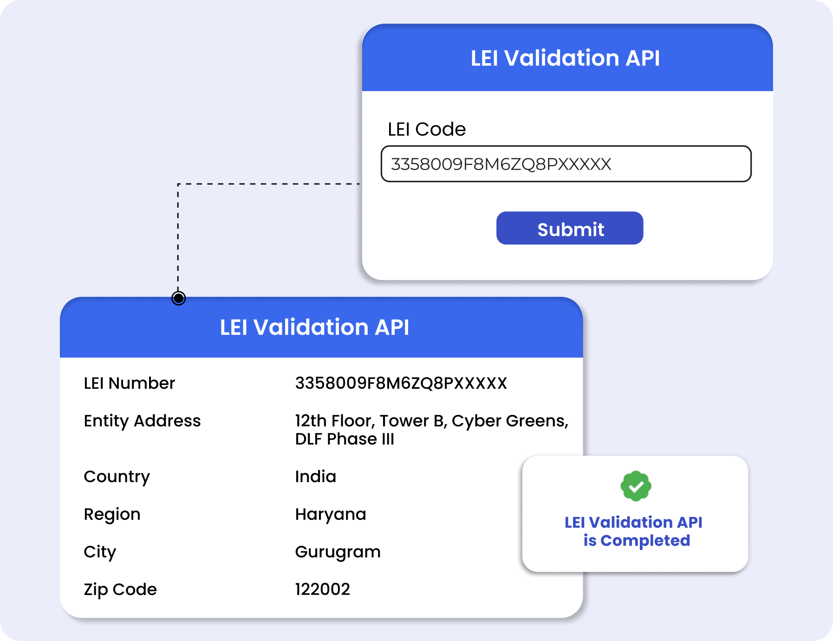Click the Haryana region value
The width and height of the screenshot is (833, 641).
[x=330, y=515]
